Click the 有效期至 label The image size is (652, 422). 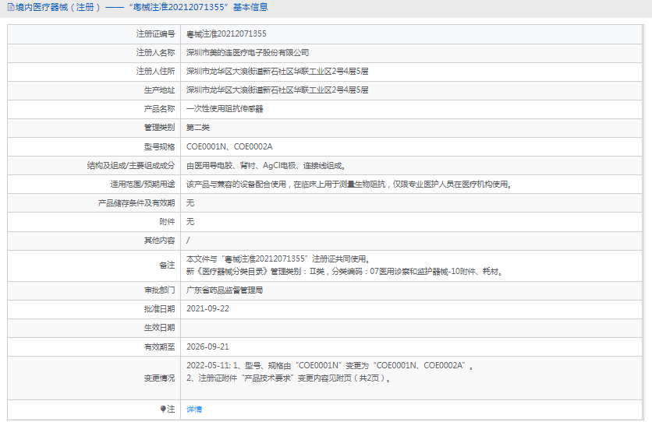(x=160, y=347)
